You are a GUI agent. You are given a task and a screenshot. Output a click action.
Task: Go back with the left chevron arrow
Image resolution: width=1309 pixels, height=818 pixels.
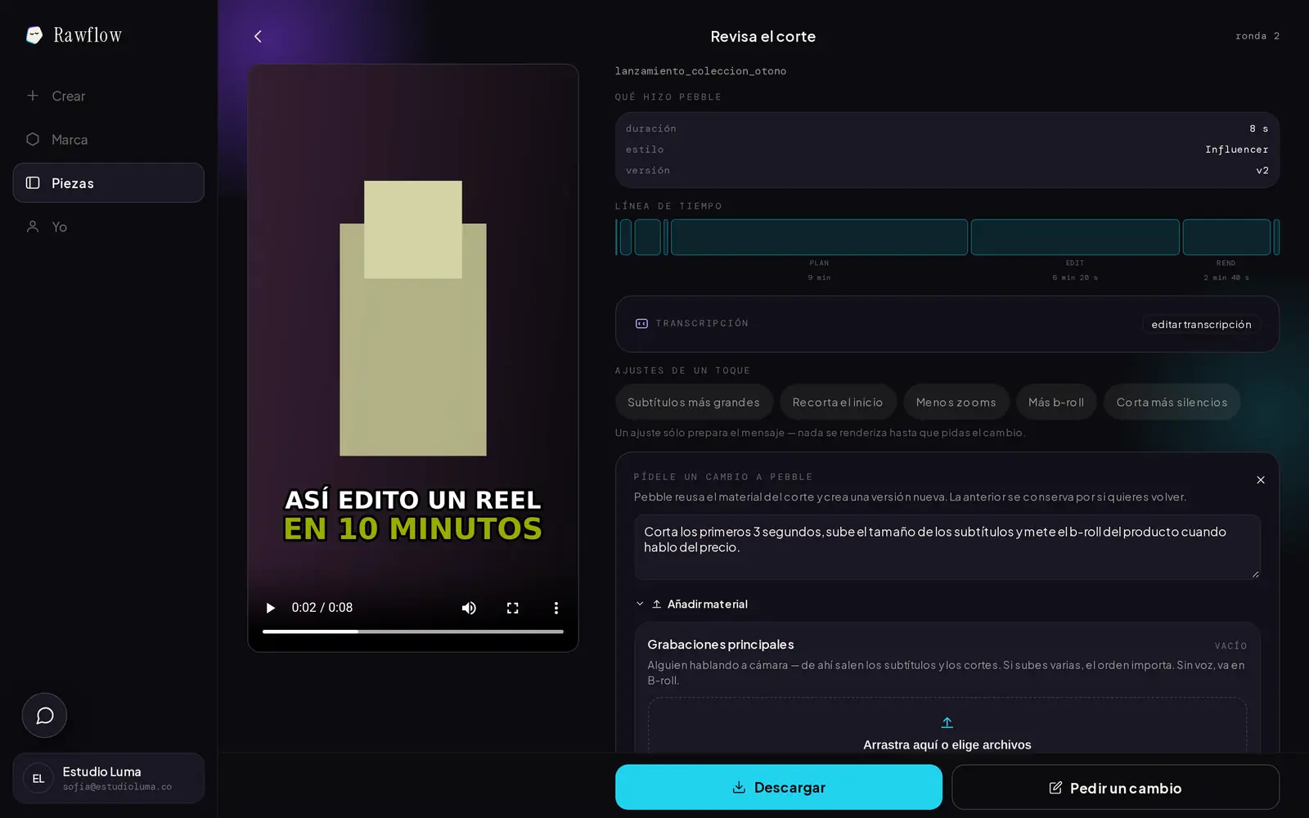click(x=258, y=36)
